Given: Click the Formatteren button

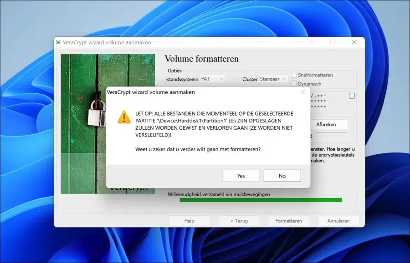Looking at the screenshot, I should (x=289, y=221).
